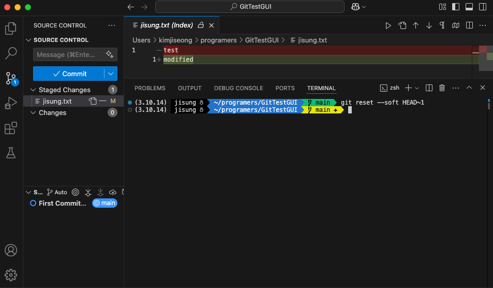
Task: Navigate forward with right arrow
Action: tap(144, 7)
